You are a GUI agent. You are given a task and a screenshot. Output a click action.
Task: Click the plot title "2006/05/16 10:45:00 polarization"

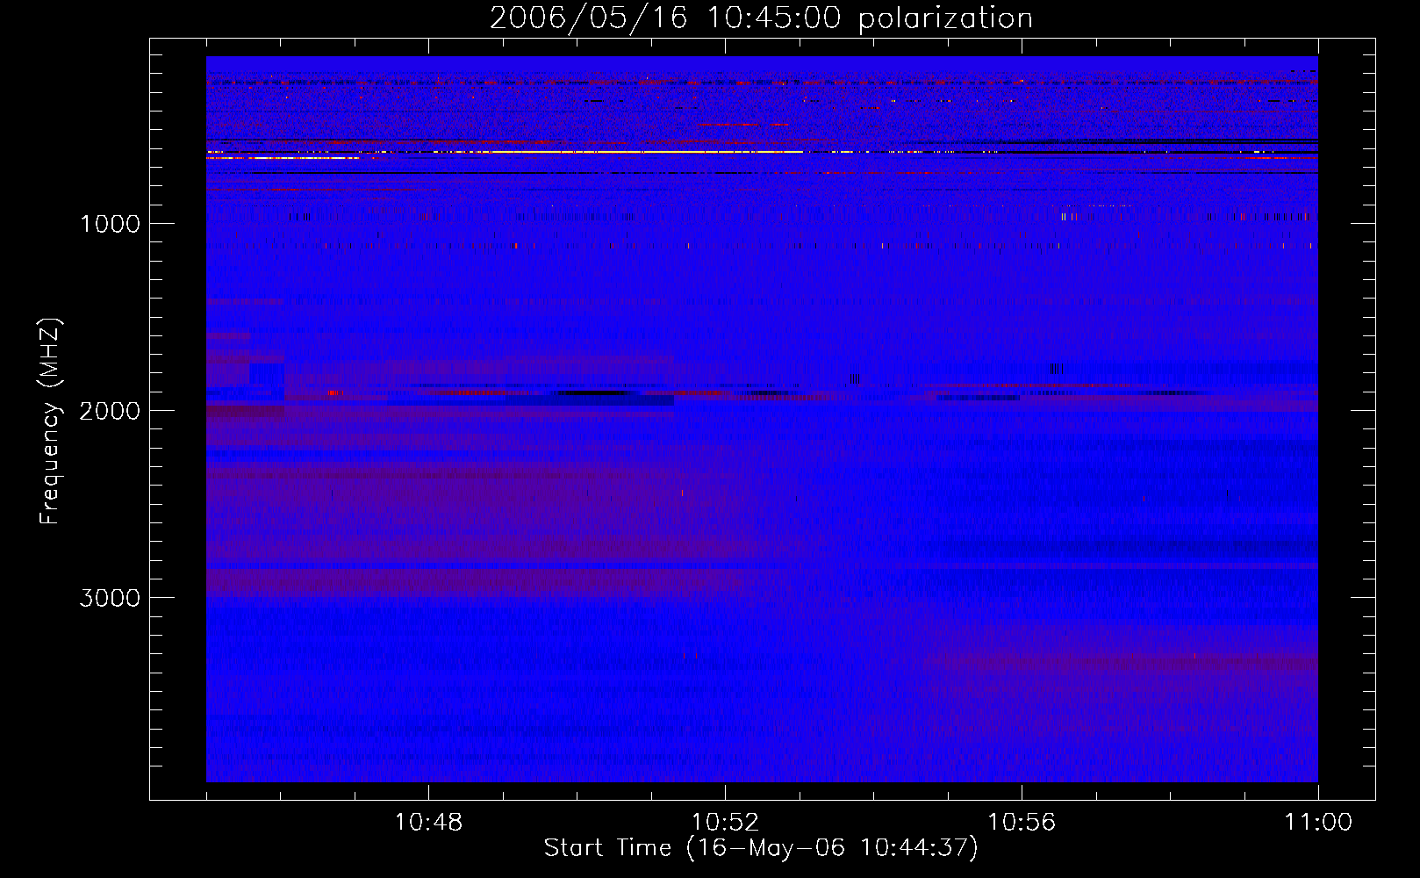761,18
